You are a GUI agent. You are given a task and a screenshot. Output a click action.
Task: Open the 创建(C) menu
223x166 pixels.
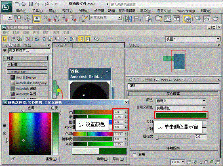(x=84, y=11)
